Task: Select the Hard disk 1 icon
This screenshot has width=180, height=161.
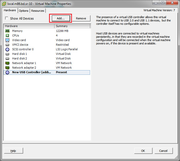Action: (x=7, y=54)
